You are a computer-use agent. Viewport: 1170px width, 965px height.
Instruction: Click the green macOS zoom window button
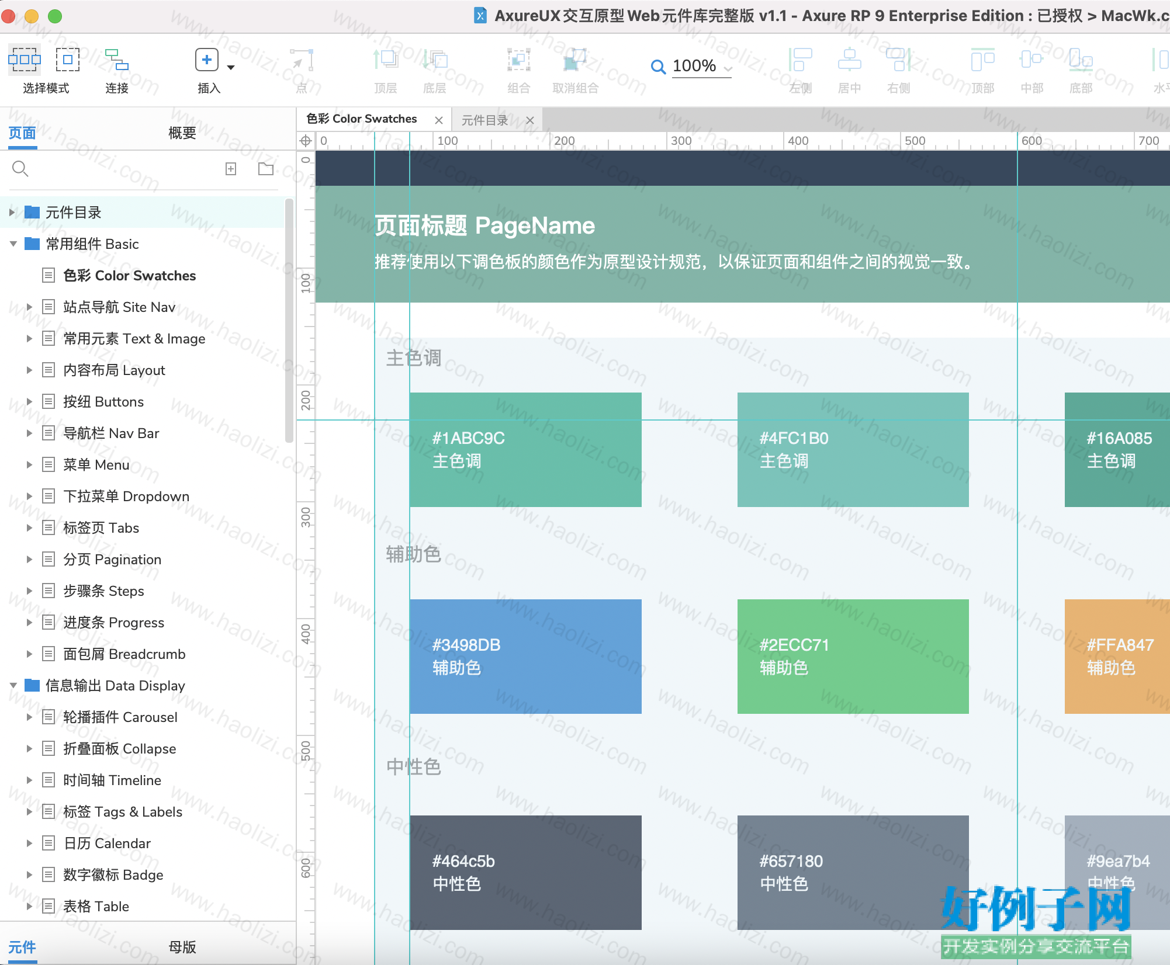(x=55, y=16)
